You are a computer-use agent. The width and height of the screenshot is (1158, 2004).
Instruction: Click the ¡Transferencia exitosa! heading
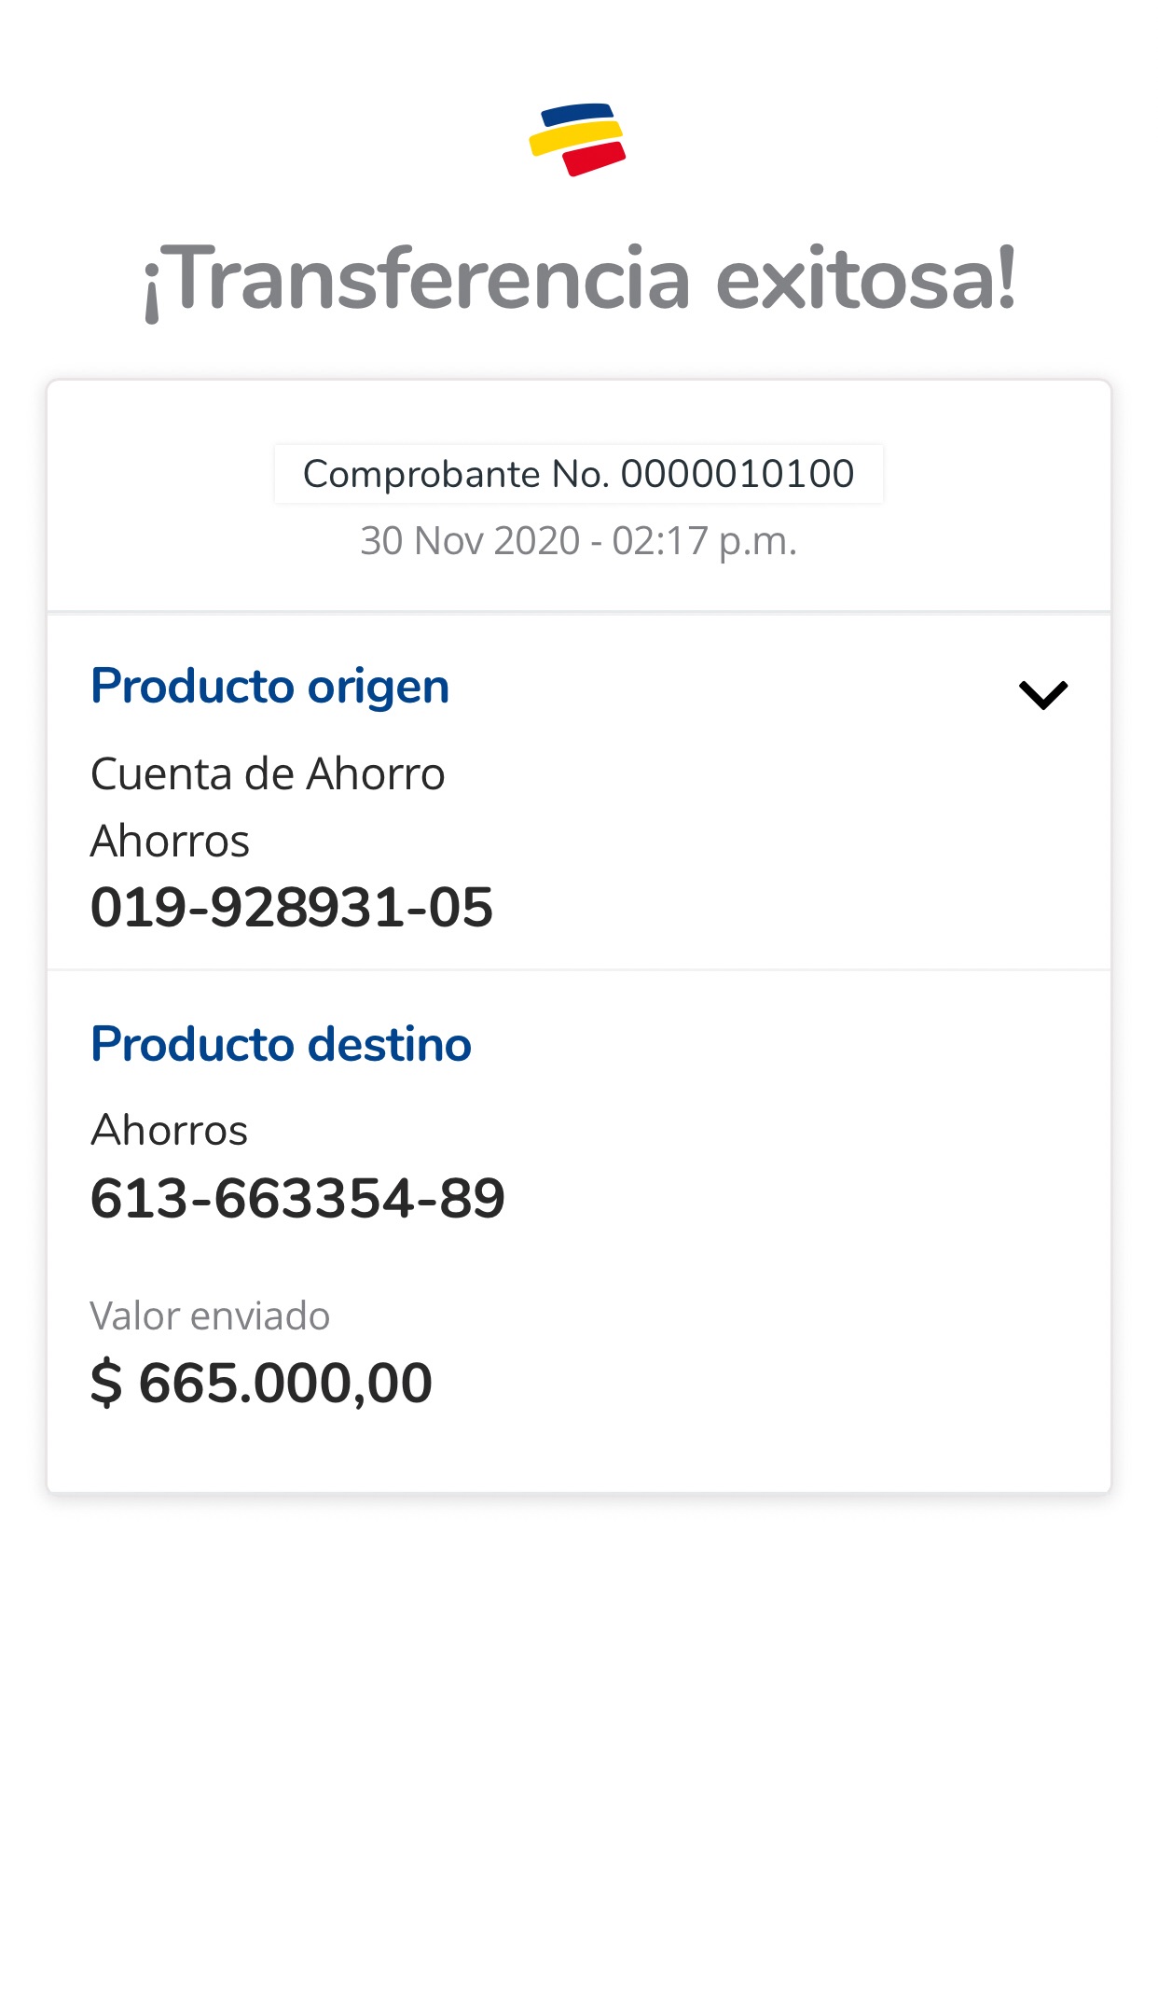pos(579,278)
